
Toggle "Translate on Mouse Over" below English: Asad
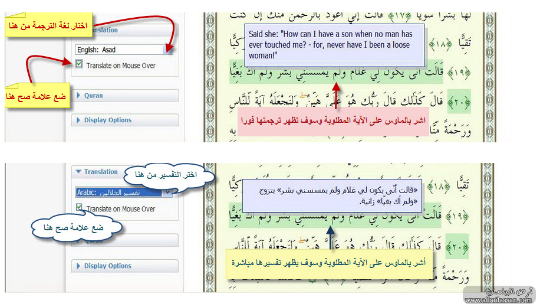click(80, 65)
